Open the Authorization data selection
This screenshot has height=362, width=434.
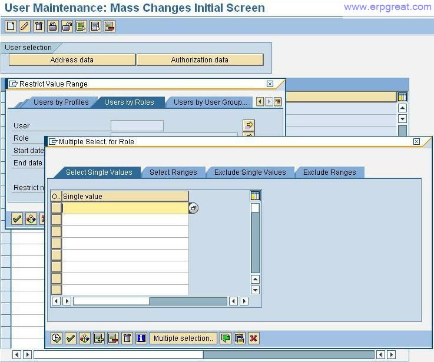(200, 60)
